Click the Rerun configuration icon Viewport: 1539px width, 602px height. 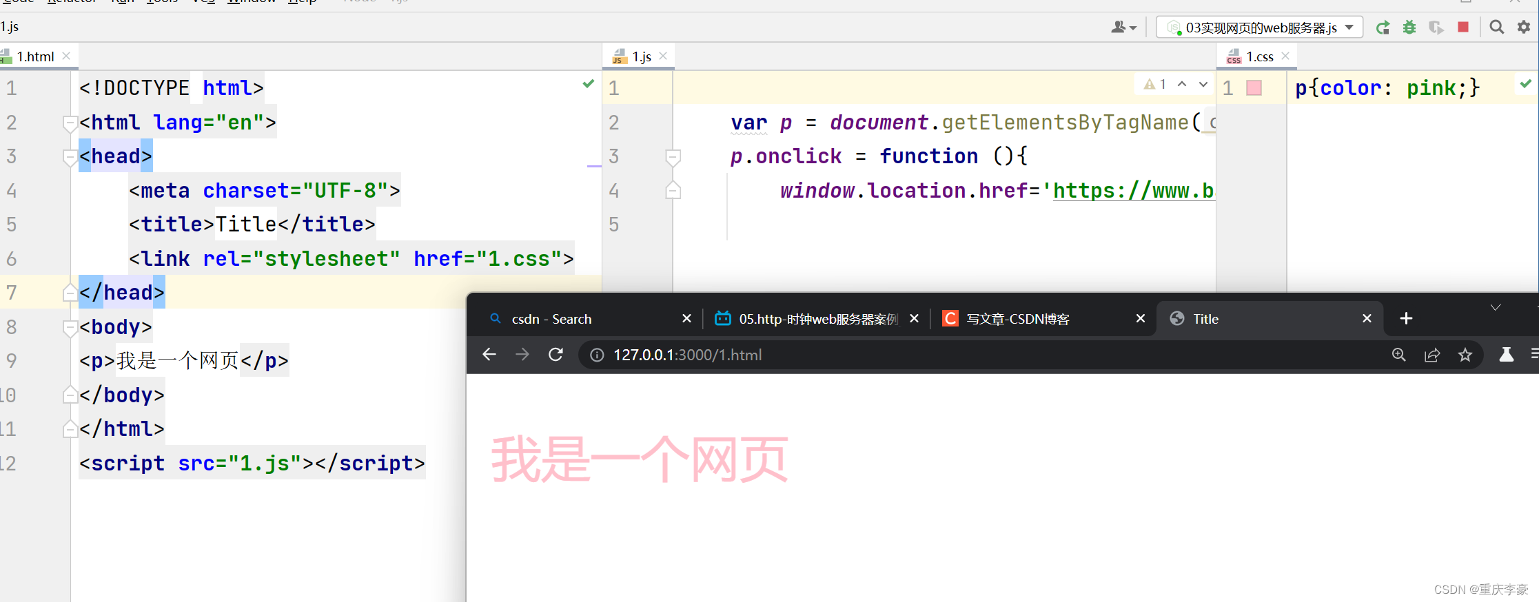pyautogui.click(x=1383, y=28)
